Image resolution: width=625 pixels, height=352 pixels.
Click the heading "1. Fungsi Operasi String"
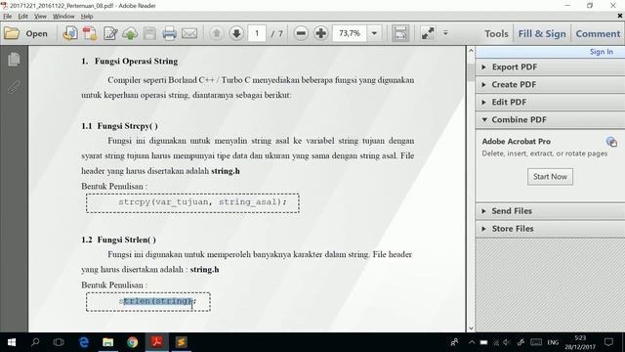coord(130,62)
